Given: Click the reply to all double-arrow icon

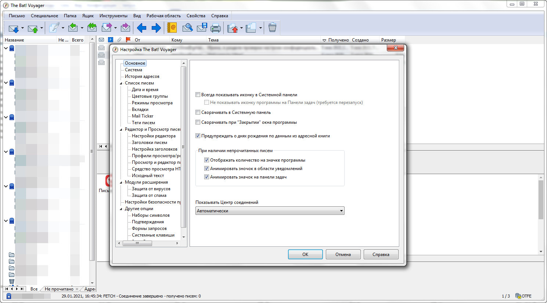Looking at the screenshot, I should coord(92,28).
